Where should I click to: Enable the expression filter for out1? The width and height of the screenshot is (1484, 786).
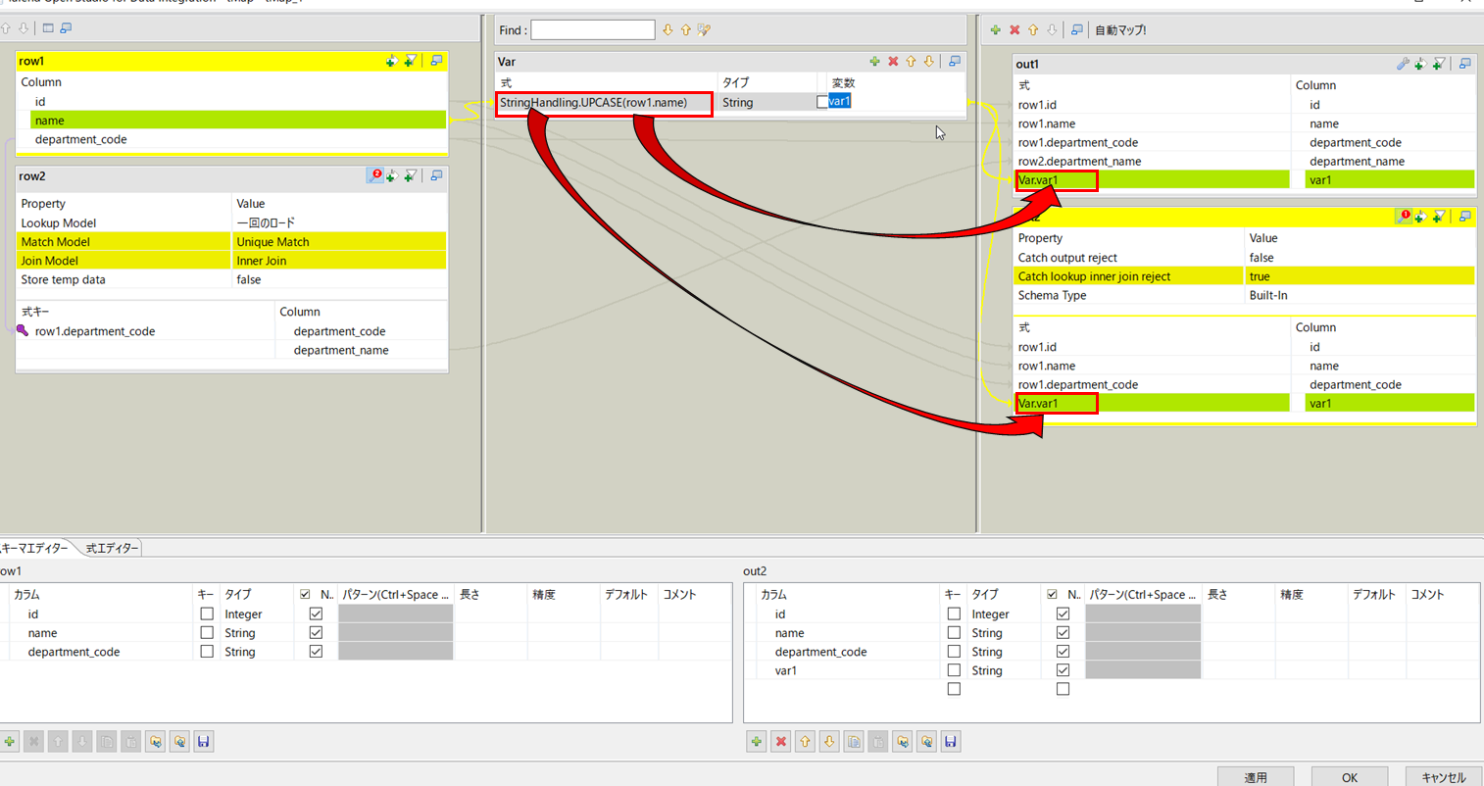tap(1439, 64)
